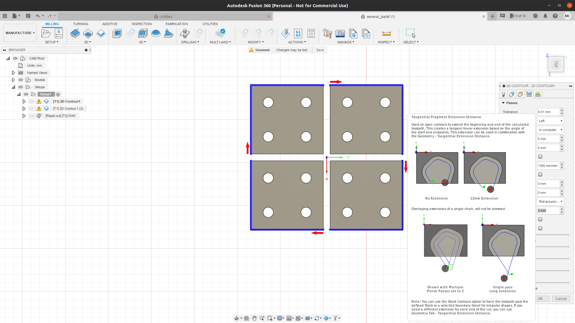The width and height of the screenshot is (575, 323).
Task: Click the 1350 mm/min feedrate field
Action: tap(548, 166)
